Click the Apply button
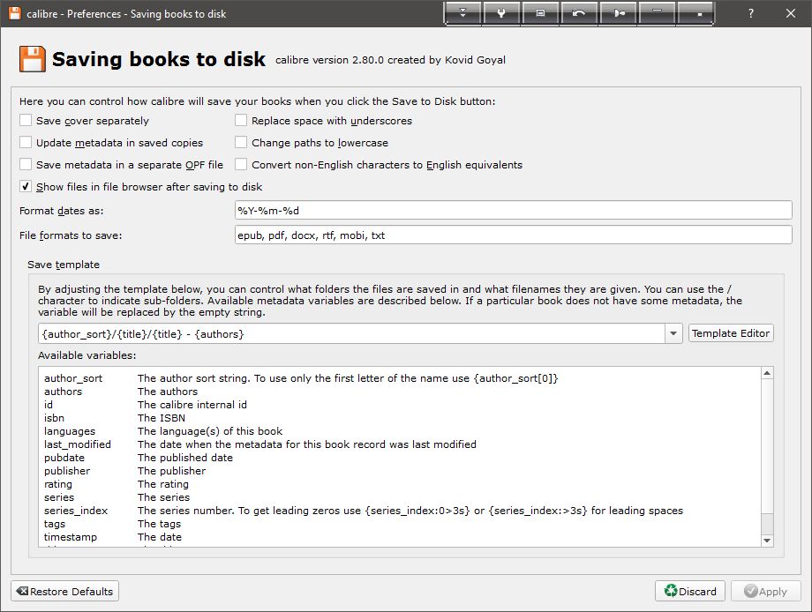This screenshot has height=612, width=812. 765,592
